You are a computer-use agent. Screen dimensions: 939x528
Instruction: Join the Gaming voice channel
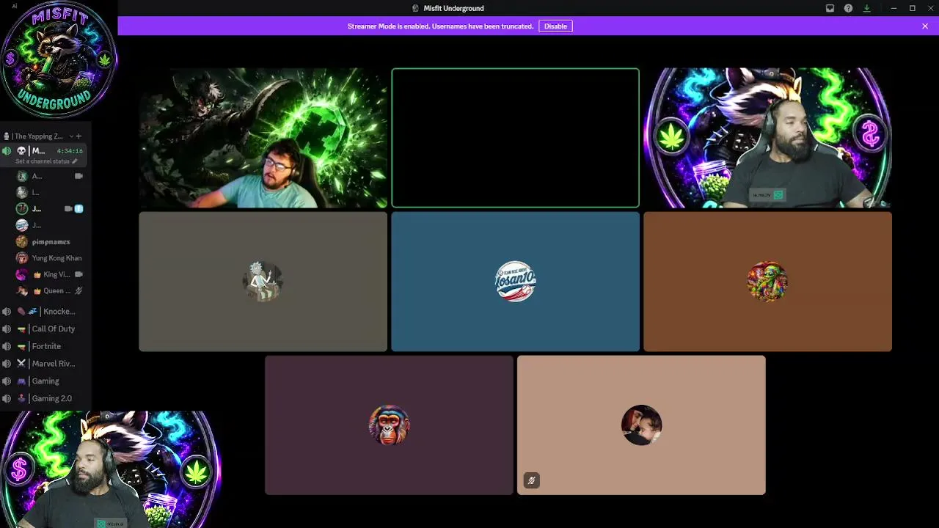44,381
